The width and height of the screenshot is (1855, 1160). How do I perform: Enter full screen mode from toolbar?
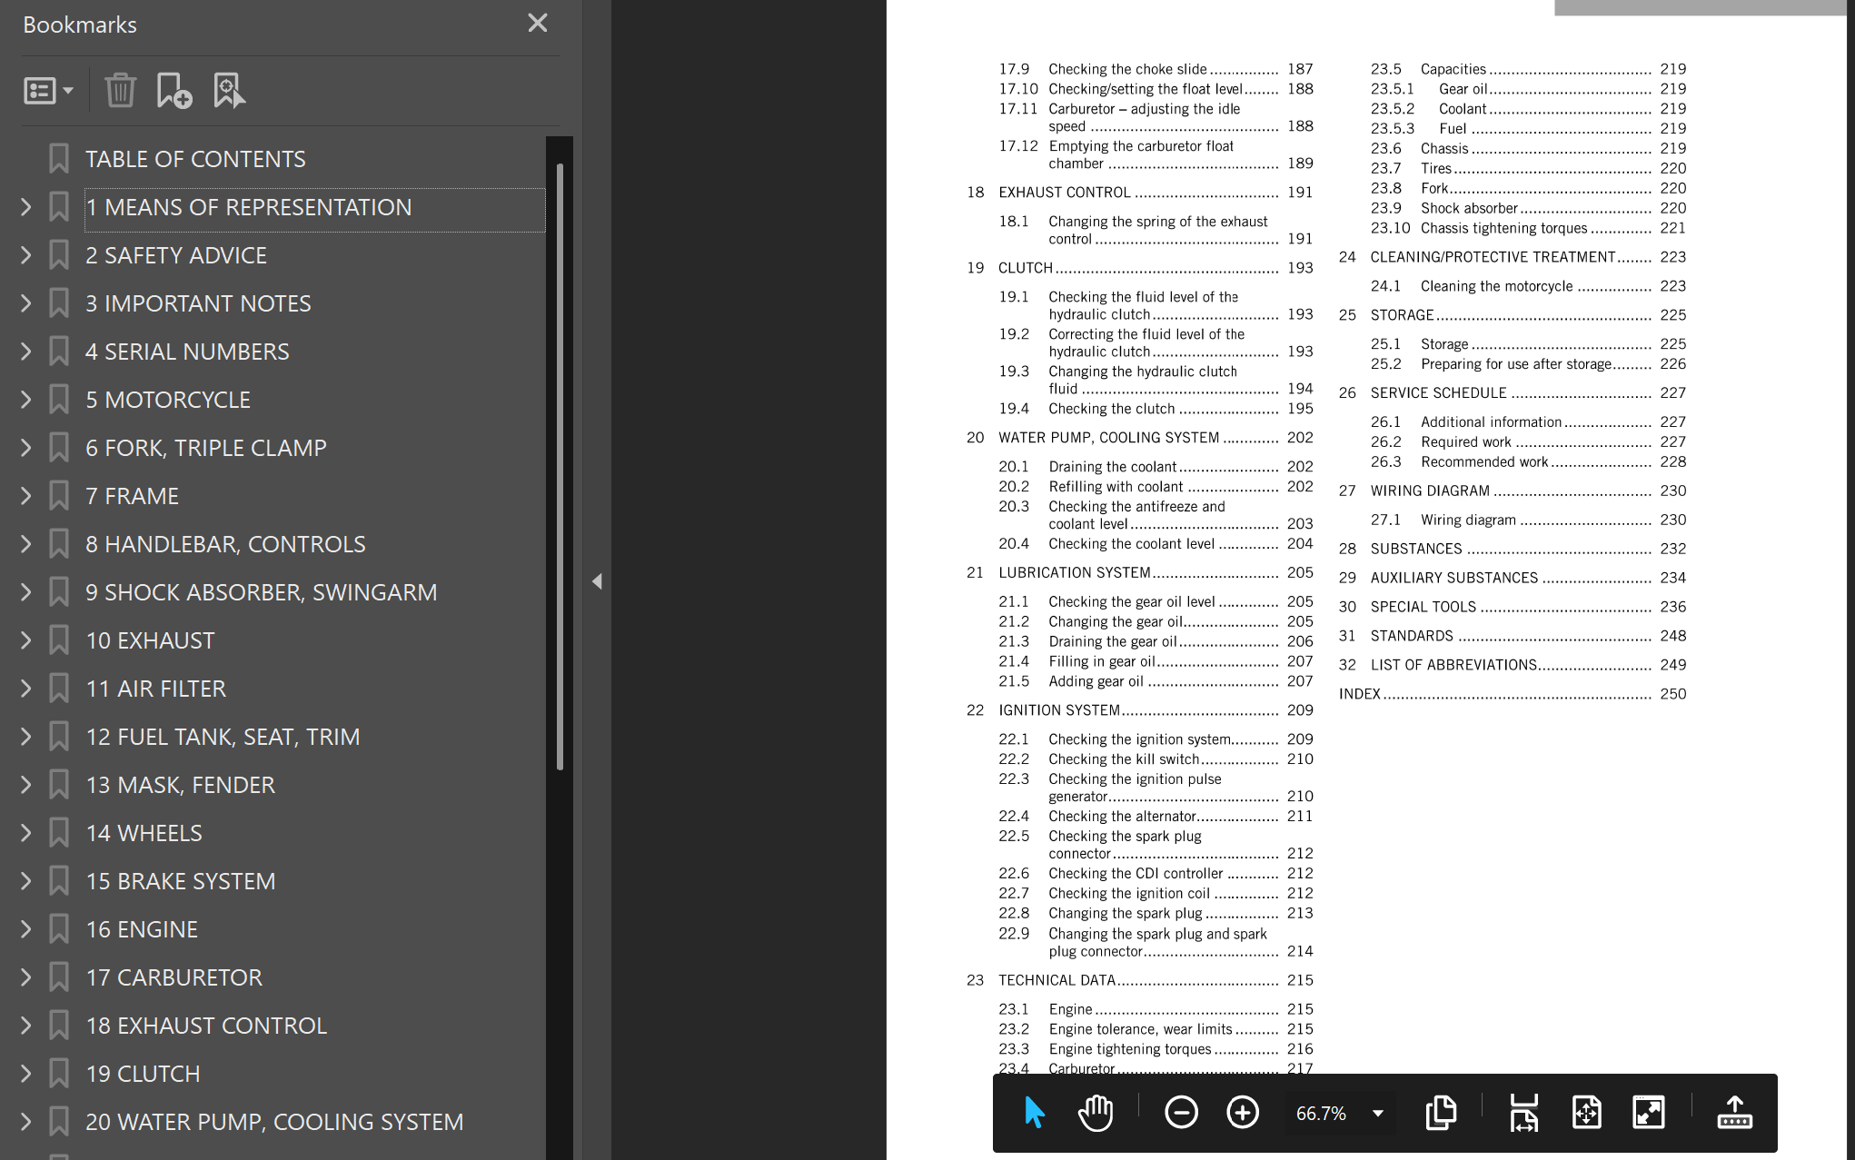click(x=1648, y=1112)
